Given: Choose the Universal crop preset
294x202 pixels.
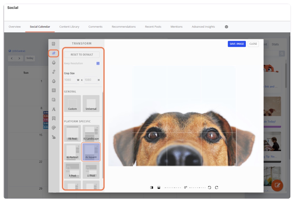Looking at the screenshot, I should coord(91,104).
